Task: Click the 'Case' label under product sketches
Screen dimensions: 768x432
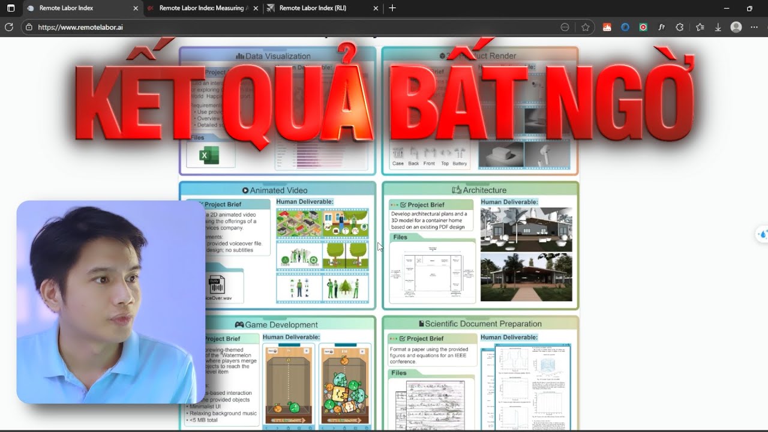Action: (x=398, y=164)
